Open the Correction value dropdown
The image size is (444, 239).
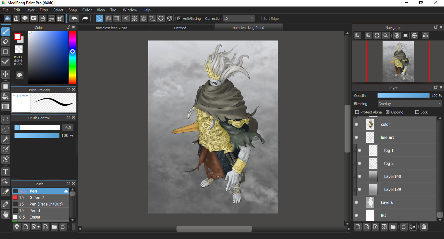(x=239, y=19)
